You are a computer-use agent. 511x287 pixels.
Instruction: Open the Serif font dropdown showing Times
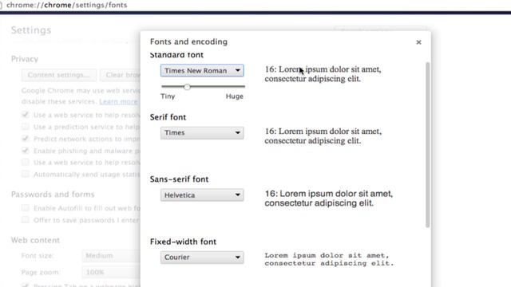(x=202, y=133)
